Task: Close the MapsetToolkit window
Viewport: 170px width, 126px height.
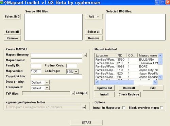Action: coord(168,2)
